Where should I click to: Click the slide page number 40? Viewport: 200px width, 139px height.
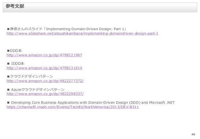193,134
